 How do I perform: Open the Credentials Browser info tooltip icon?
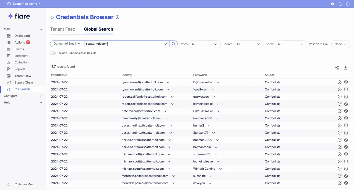point(117,17)
